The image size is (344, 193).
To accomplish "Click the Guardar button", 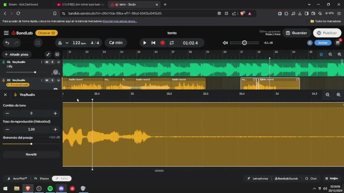I will (296, 33).
